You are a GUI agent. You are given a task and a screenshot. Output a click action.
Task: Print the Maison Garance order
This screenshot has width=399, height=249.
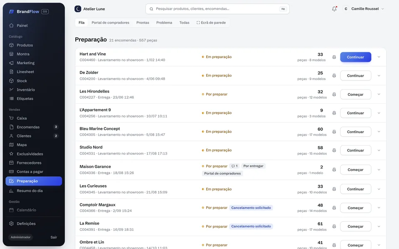tap(334, 170)
